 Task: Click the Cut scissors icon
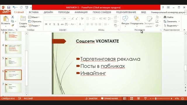tap(13, 17)
